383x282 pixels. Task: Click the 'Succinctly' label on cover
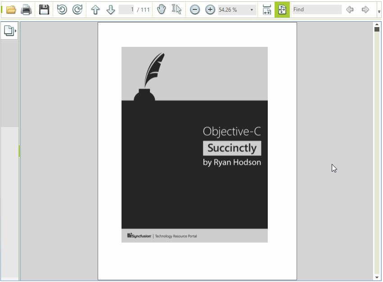click(x=232, y=148)
